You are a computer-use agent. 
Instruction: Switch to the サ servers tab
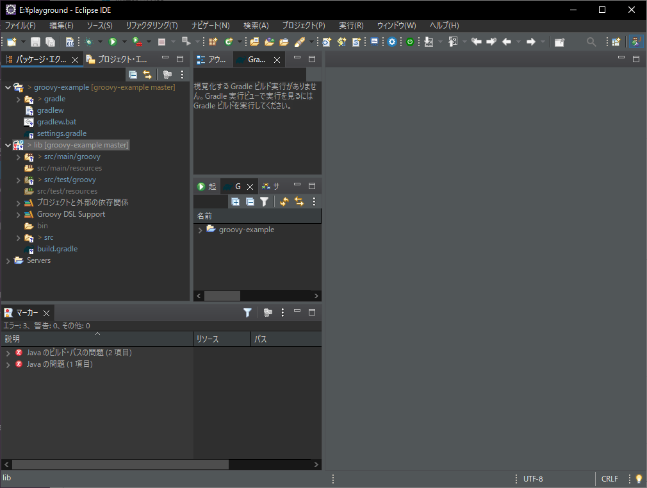[x=271, y=187]
